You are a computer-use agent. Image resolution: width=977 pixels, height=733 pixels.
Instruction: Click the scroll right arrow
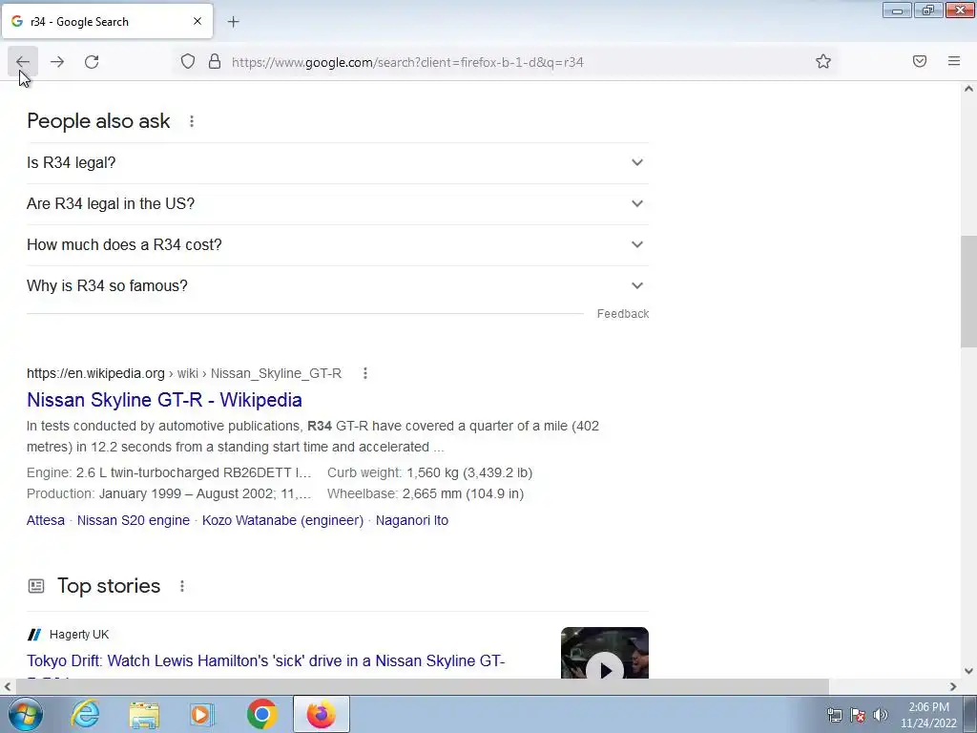(953, 686)
